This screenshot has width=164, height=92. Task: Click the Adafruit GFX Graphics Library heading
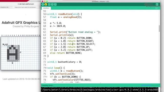[21, 23]
